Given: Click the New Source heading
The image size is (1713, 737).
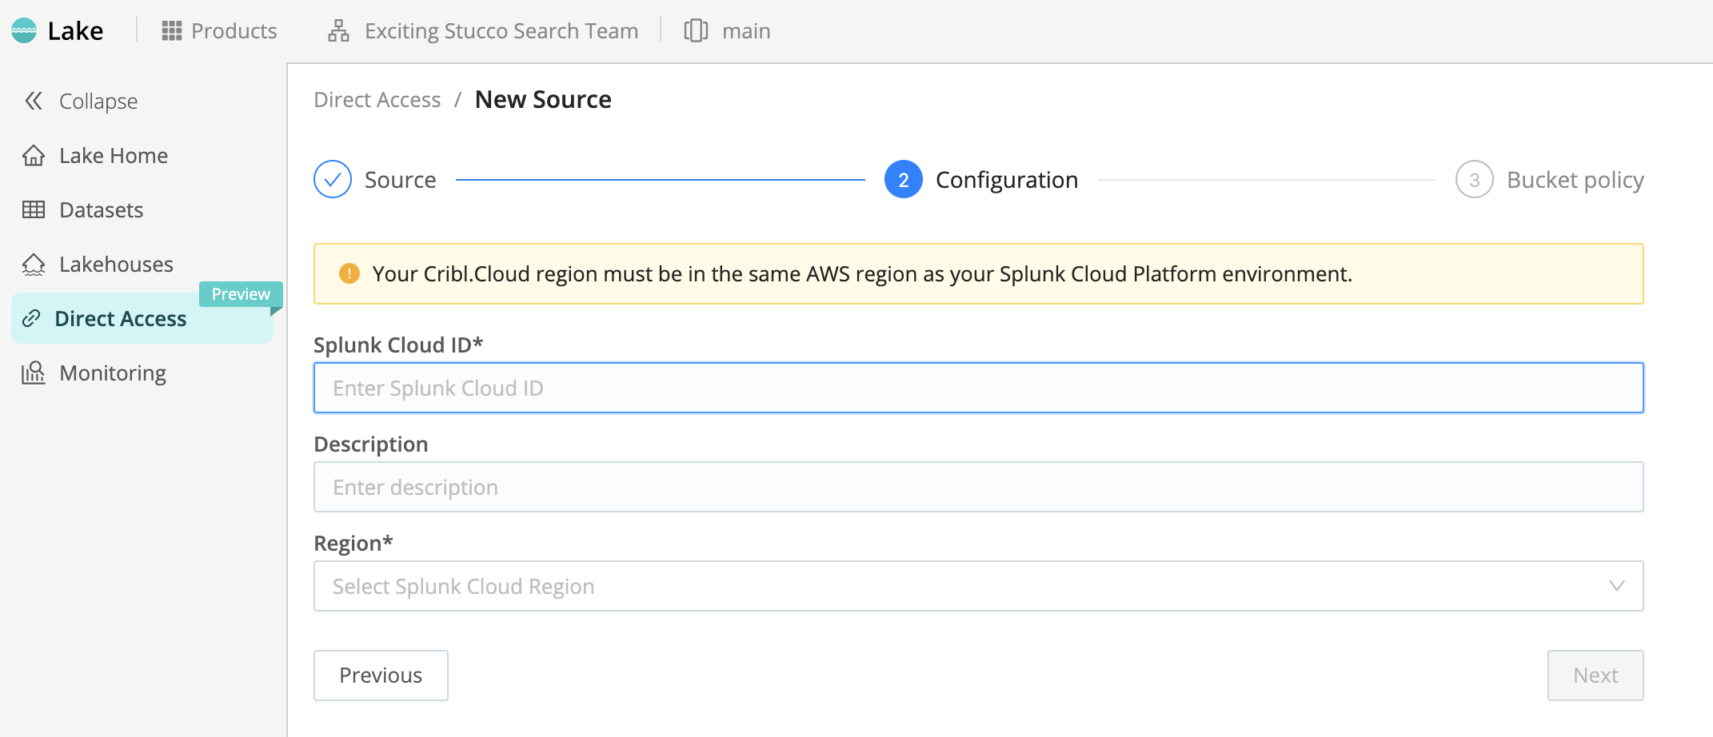Looking at the screenshot, I should [543, 99].
